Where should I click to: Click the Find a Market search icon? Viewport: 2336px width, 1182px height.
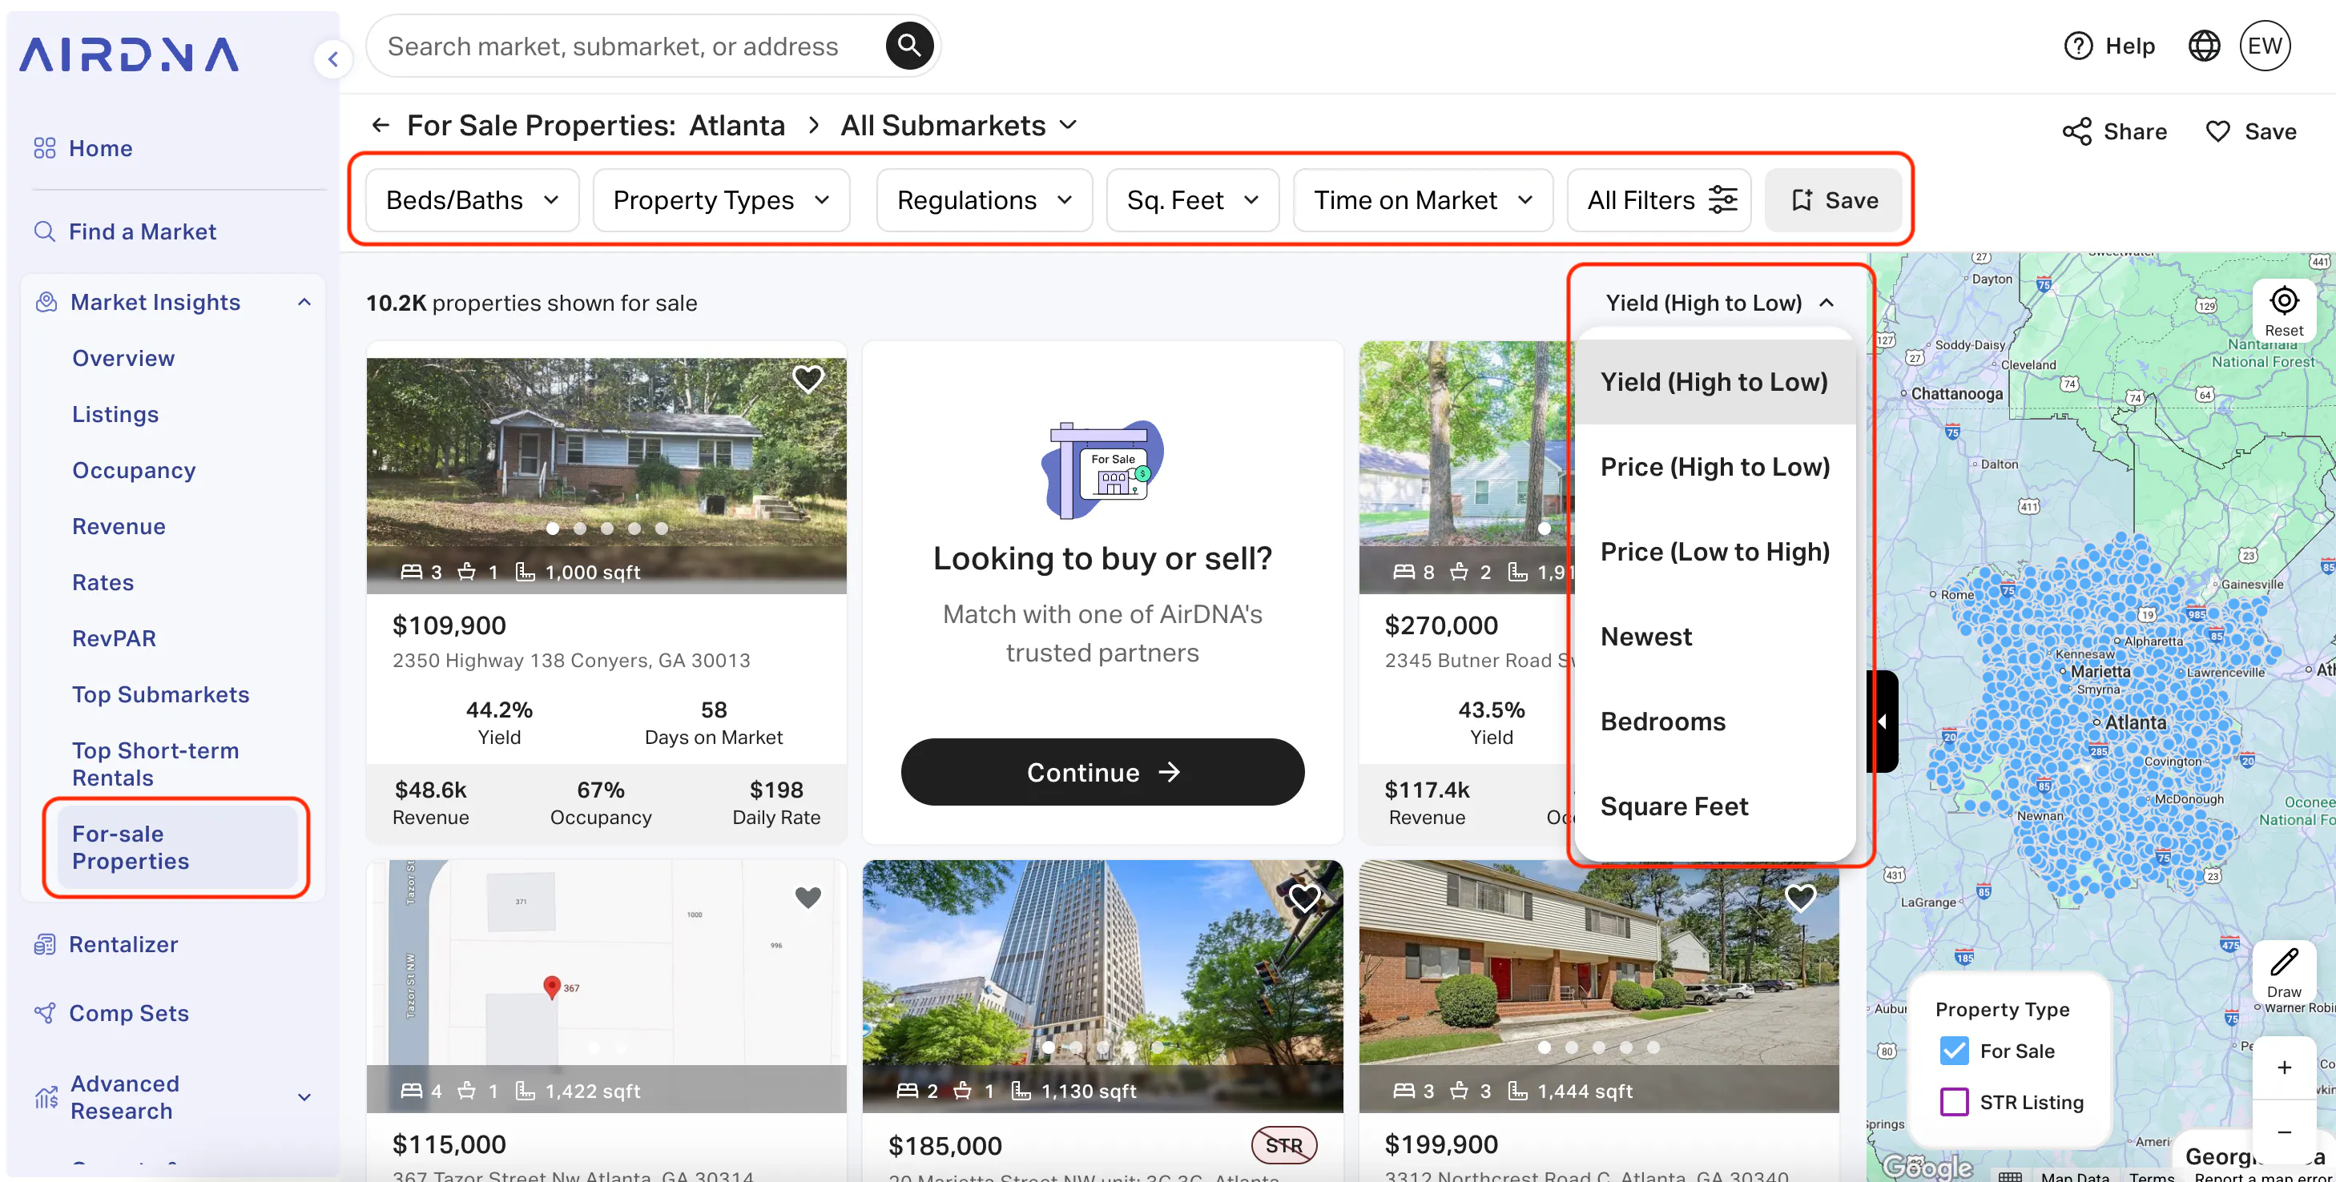pos(44,231)
